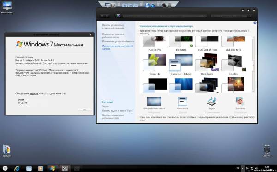This screenshot has height=172, width=277.
Task: Click the theme list scrollbar thumb
Action: pyautogui.click(x=253, y=65)
